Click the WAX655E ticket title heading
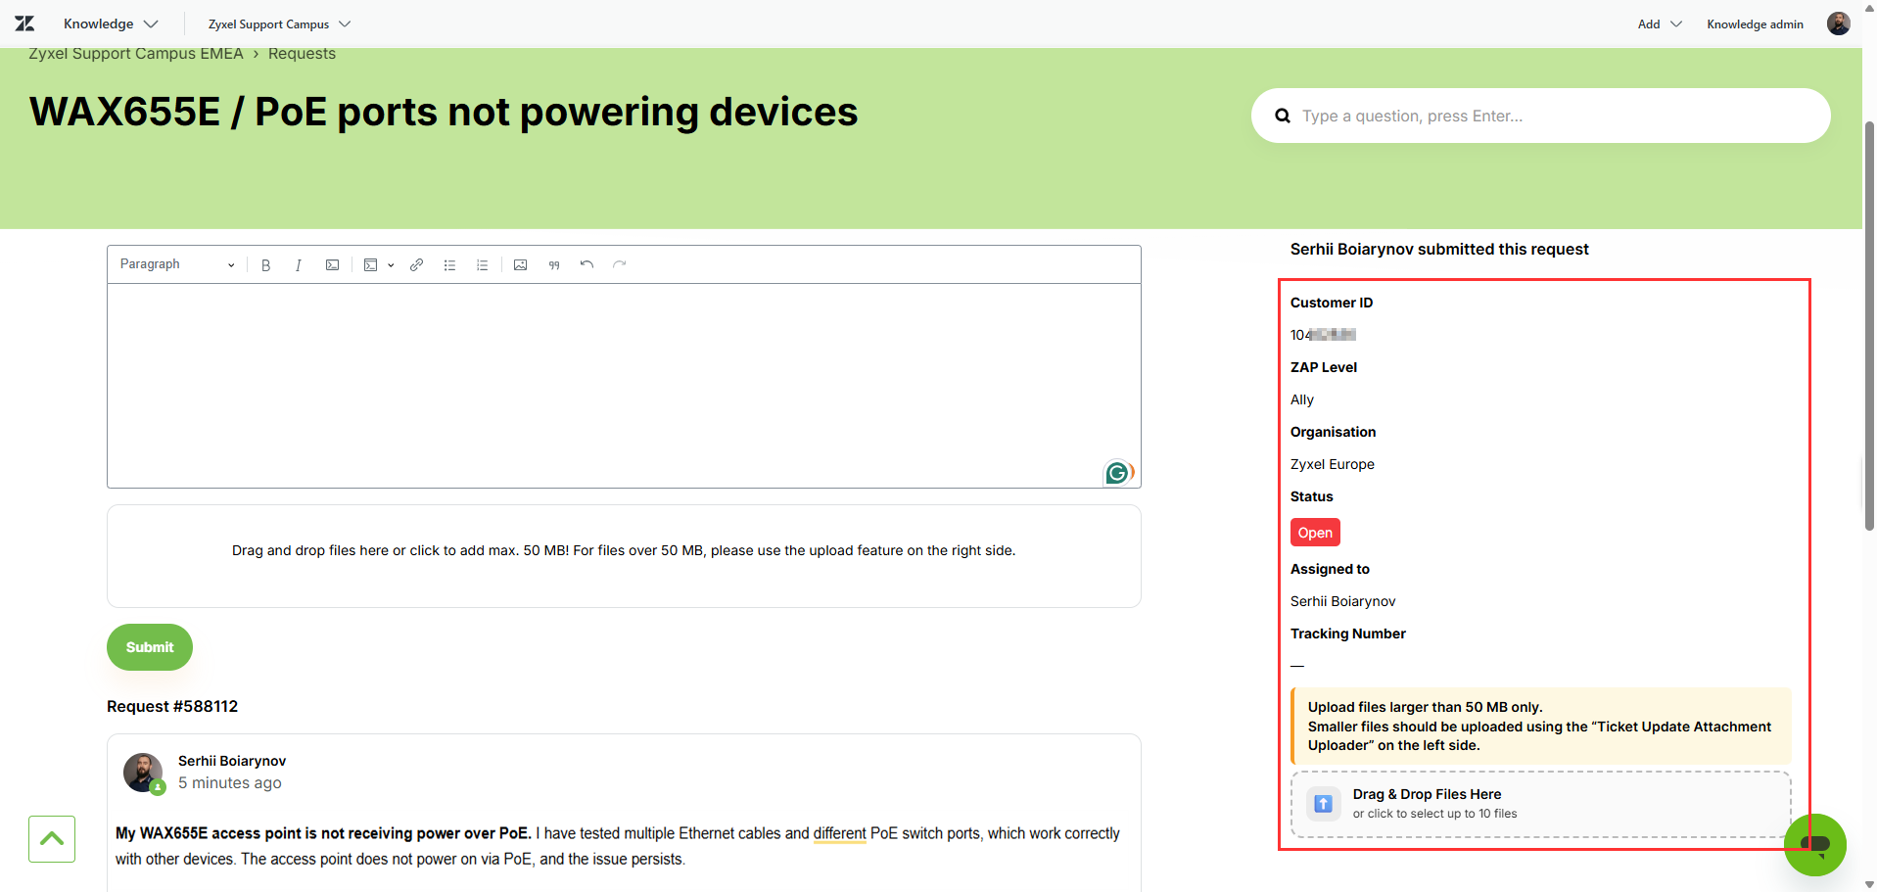Viewport: 1877px width, 892px height. tap(444, 112)
